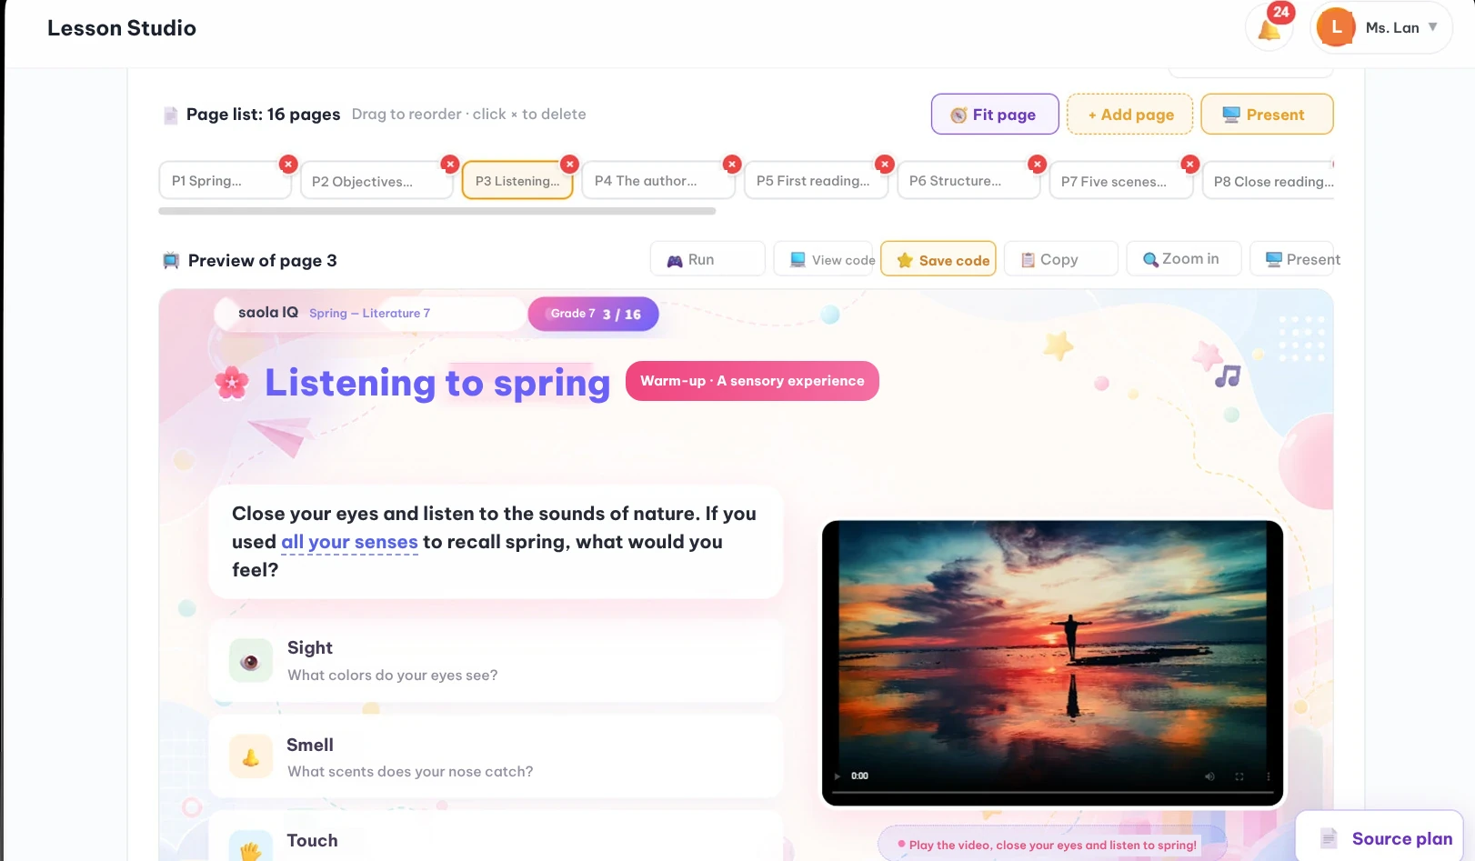Open View code for page 3
The height and width of the screenshot is (861, 1475).
click(824, 259)
